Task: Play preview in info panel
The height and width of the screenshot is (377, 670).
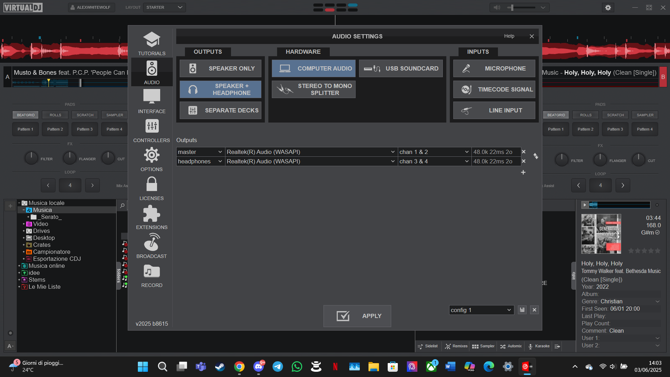Action: click(x=585, y=205)
